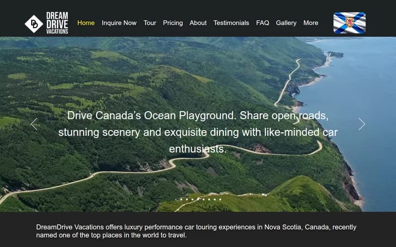View the Pricing page
Screen dimensions: 396x247
click(x=173, y=23)
